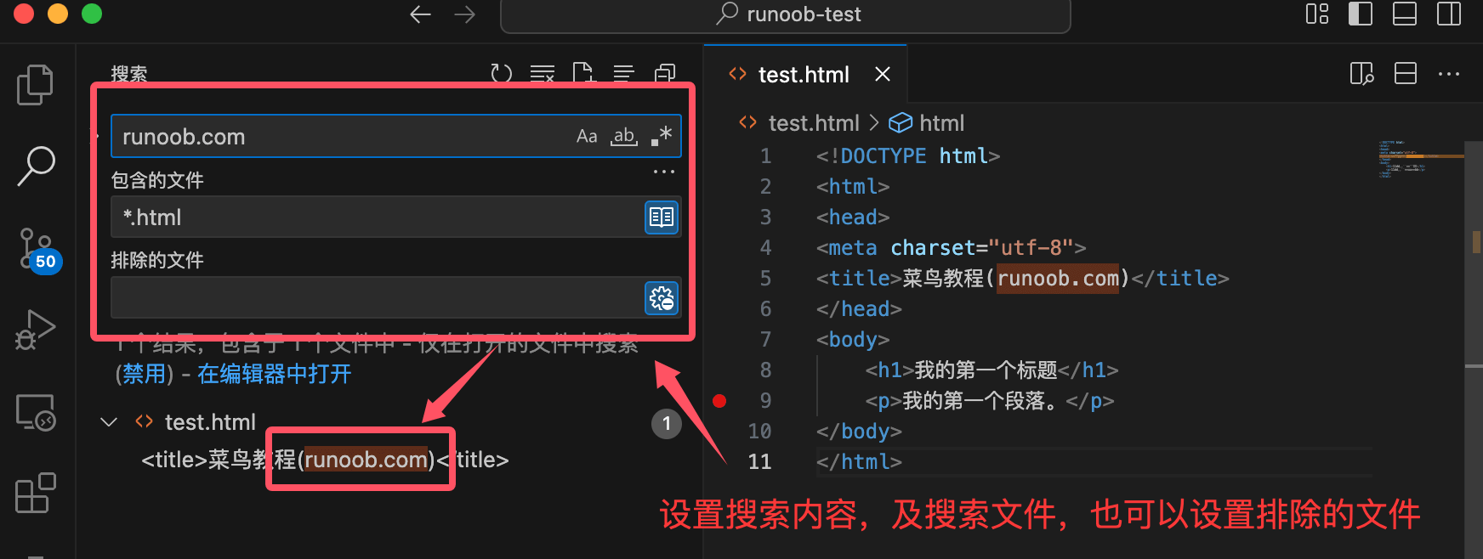
Task: Open Remote Explorer view
Action: click(x=35, y=412)
